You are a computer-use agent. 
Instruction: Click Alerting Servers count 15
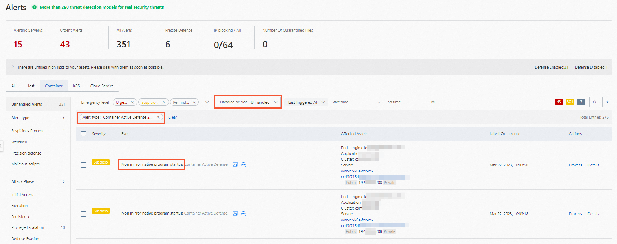pos(18,44)
